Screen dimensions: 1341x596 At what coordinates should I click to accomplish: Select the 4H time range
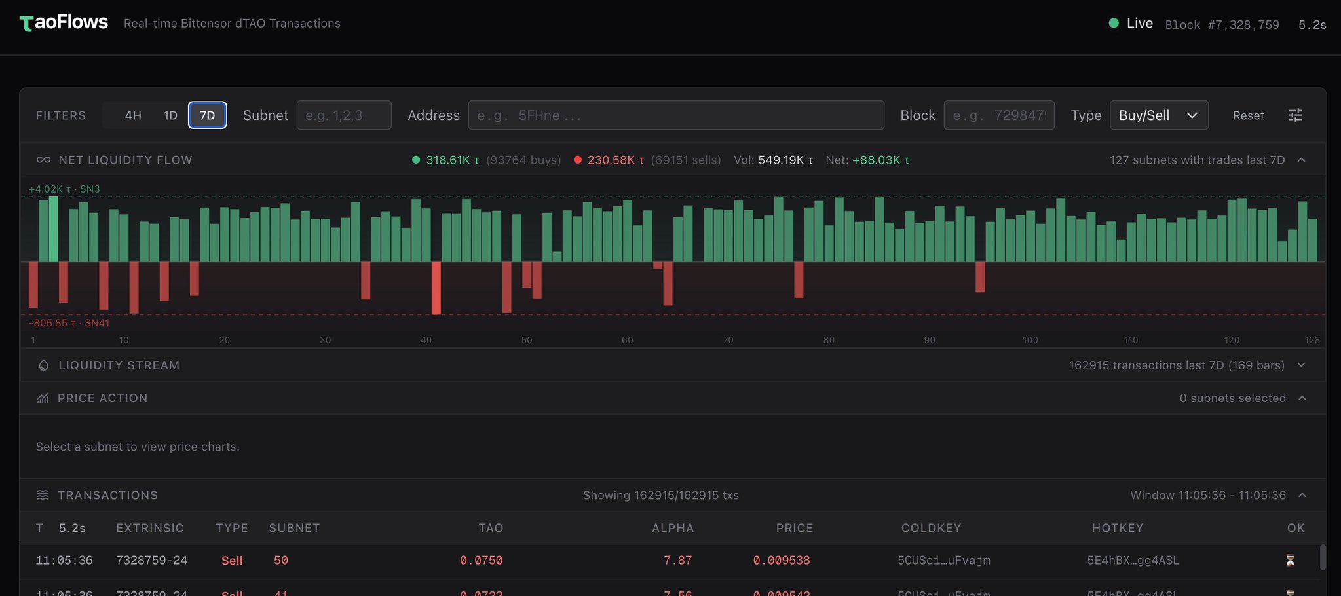point(133,115)
